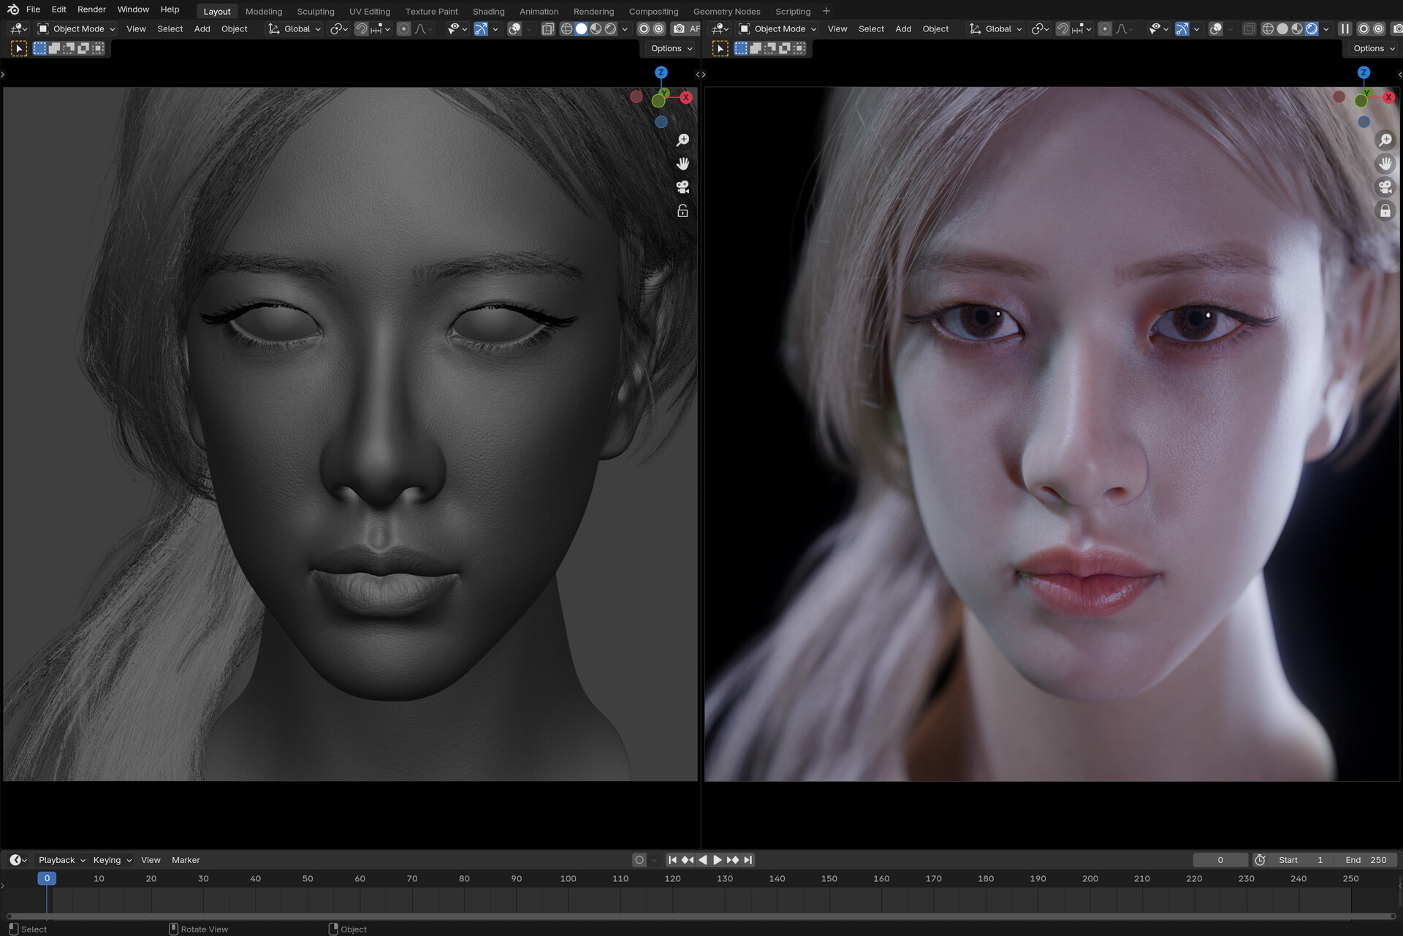Click the zoom magnifier icon in right viewport
1403x936 pixels.
click(1386, 140)
